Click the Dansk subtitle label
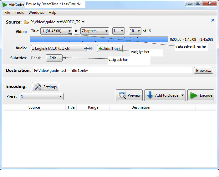The width and height of the screenshot is (219, 177). pos(36,58)
